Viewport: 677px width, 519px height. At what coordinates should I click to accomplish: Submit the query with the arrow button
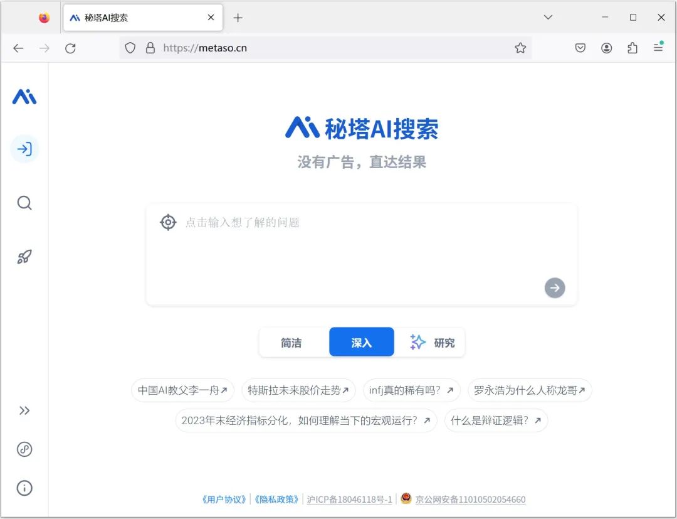[555, 288]
